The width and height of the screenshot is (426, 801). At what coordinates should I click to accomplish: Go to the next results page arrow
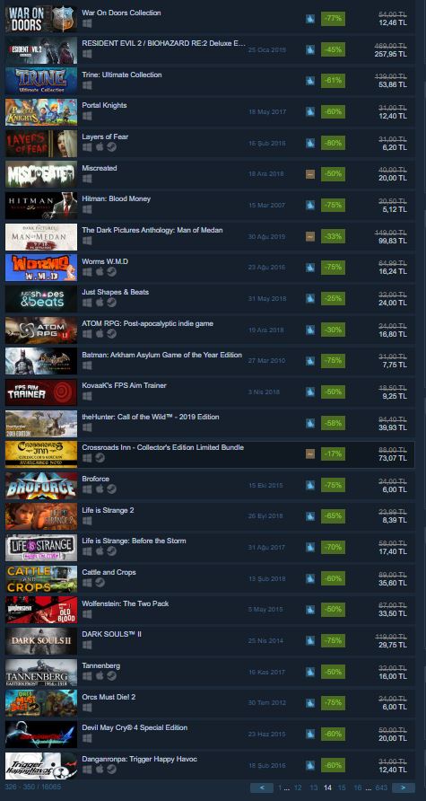click(404, 788)
